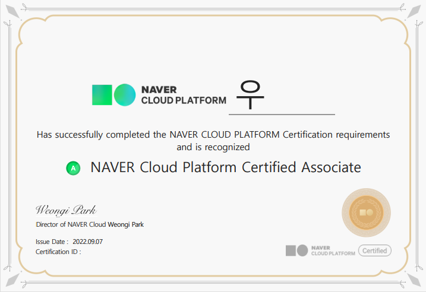Click the 'NAVER CLOUD PLATFORM' logo wordmark
Viewport: 426px width, 292px height.
tap(184, 95)
